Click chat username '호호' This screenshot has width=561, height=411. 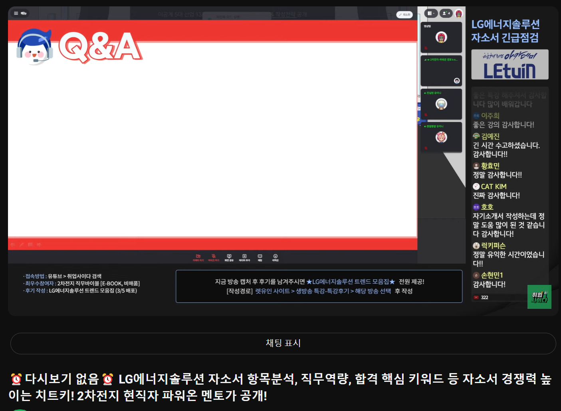point(487,207)
